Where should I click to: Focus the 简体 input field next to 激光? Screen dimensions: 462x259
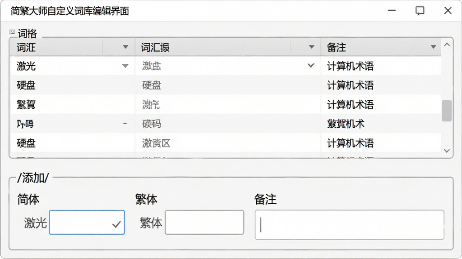(87, 222)
